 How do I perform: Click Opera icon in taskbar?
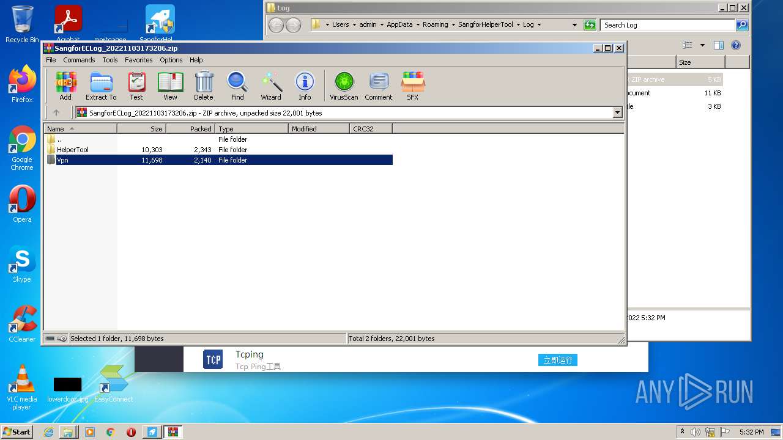[x=131, y=431]
